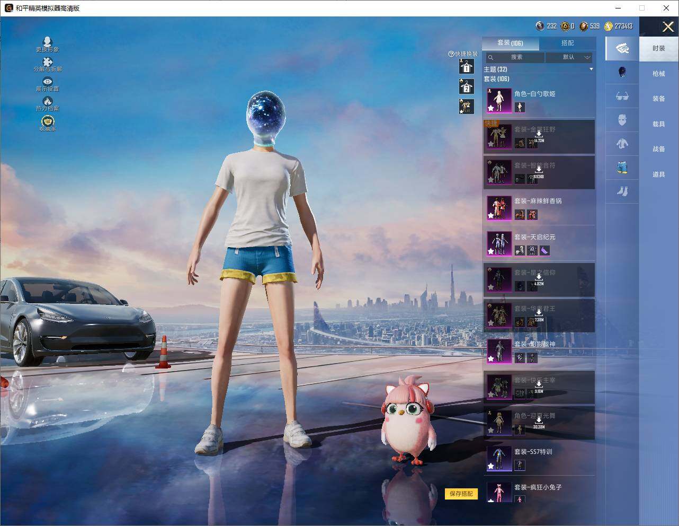
Task: Open 枪械 firearms menu tab
Action: [x=659, y=74]
